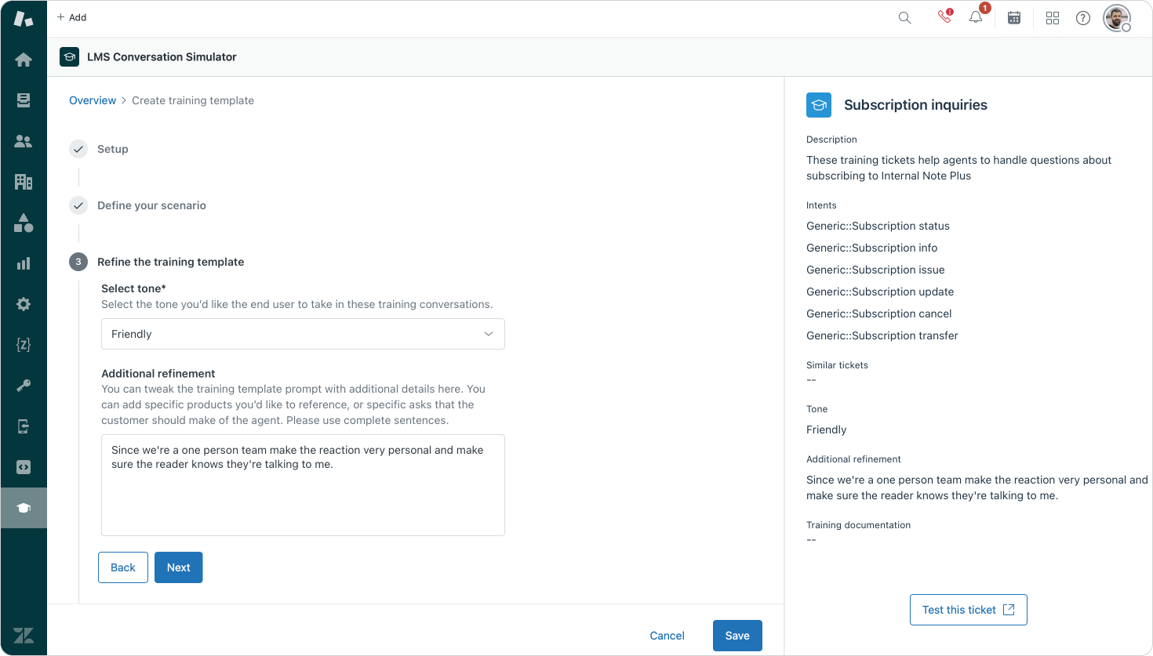Click the step 3 number circle
This screenshot has height=656, width=1153.
[x=78, y=262]
